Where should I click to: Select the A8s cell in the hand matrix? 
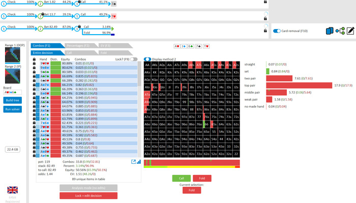[192, 65]
